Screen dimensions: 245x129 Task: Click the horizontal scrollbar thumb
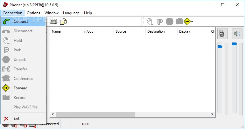click(x=95, y=114)
